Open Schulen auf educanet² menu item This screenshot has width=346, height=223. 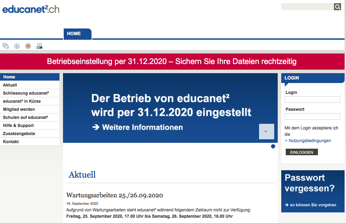tap(30, 117)
